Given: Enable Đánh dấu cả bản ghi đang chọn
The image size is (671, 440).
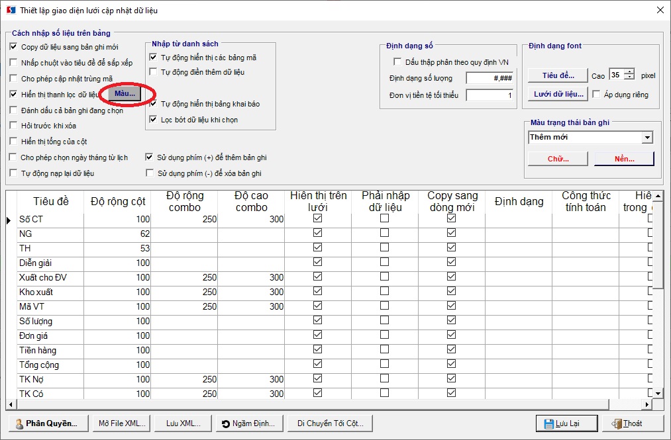Looking at the screenshot, I should tap(14, 110).
